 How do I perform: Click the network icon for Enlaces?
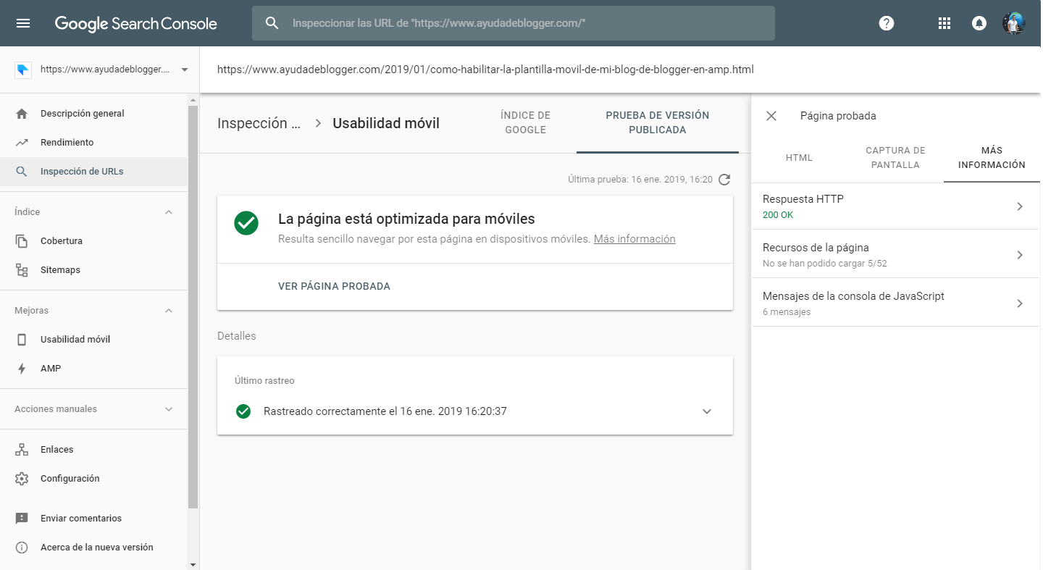(x=22, y=450)
